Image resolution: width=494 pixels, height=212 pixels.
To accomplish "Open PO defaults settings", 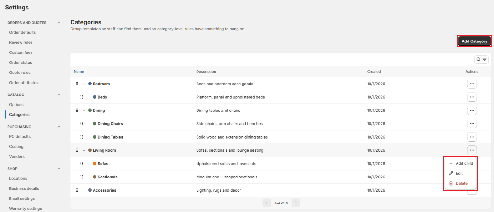I will click(x=20, y=136).
